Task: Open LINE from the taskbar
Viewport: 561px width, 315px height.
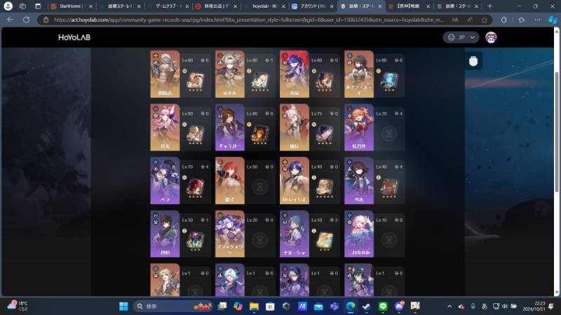Action: 383,306
